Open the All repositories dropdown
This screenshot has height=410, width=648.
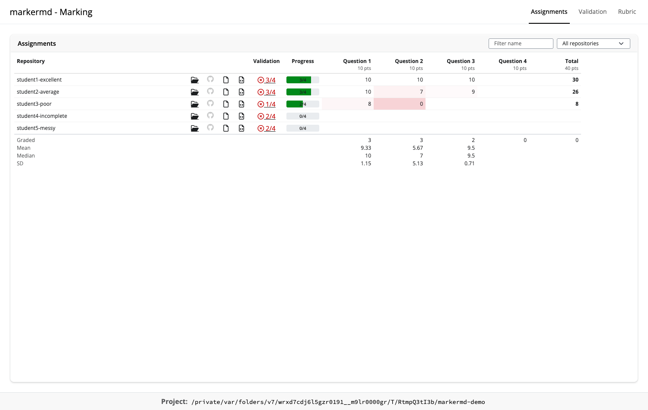tap(594, 44)
